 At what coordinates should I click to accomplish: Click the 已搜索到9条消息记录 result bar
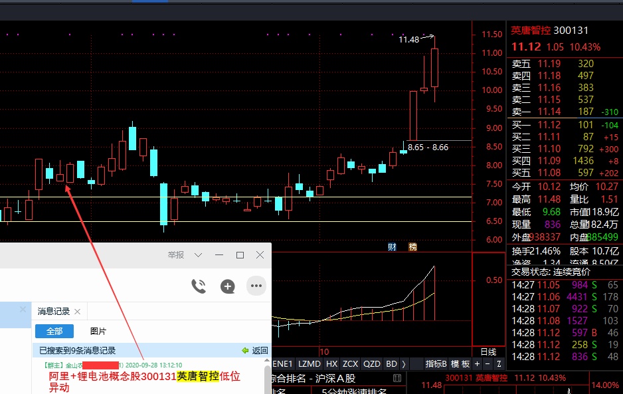(151, 351)
